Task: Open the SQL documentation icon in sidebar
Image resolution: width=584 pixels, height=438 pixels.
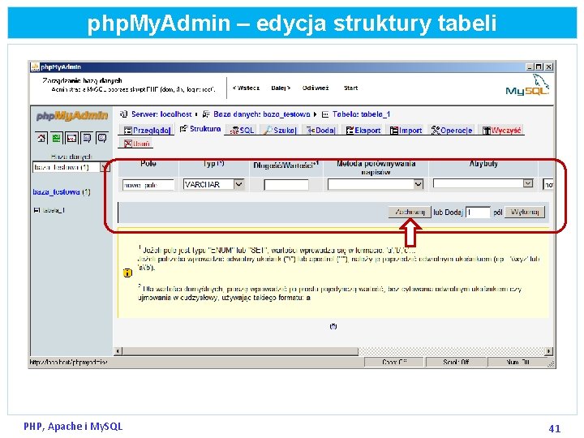Action: 101,138
